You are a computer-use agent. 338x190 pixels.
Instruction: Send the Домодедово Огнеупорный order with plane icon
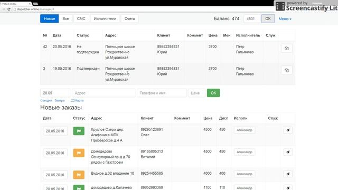click(x=287, y=152)
